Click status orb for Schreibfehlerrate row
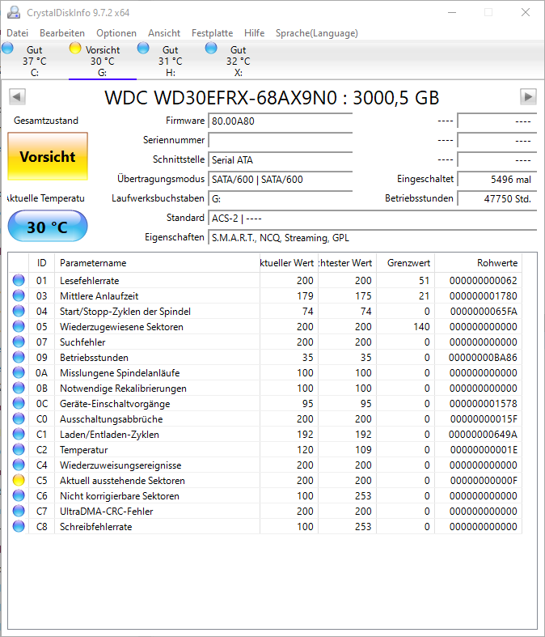This screenshot has width=545, height=637. tap(19, 526)
